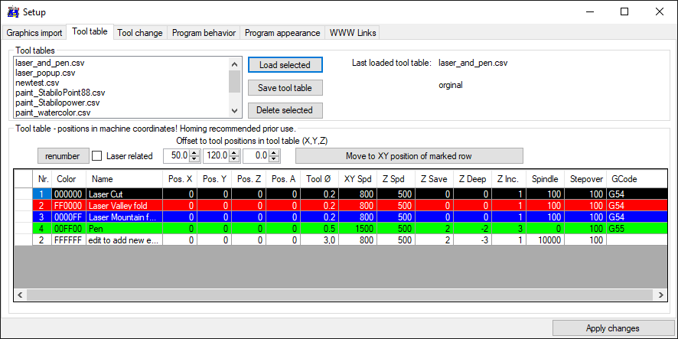Click the Apply changes button
This screenshot has width=678, height=339.
(612, 328)
